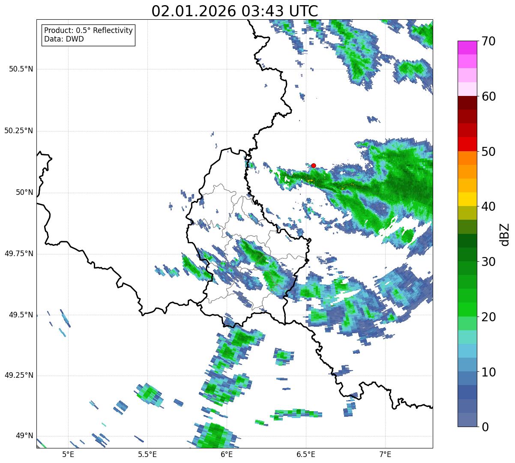The image size is (515, 463).
Task: Click the 'dBZ' colorbar label
Action: click(505, 234)
